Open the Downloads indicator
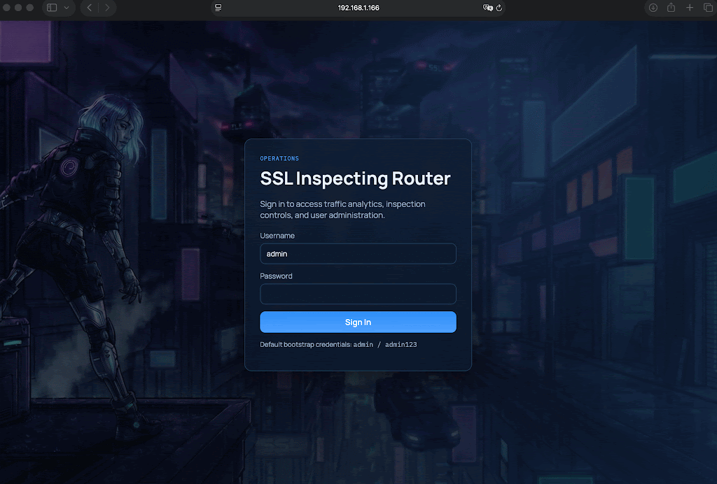Viewport: 717px width, 484px height. click(651, 8)
